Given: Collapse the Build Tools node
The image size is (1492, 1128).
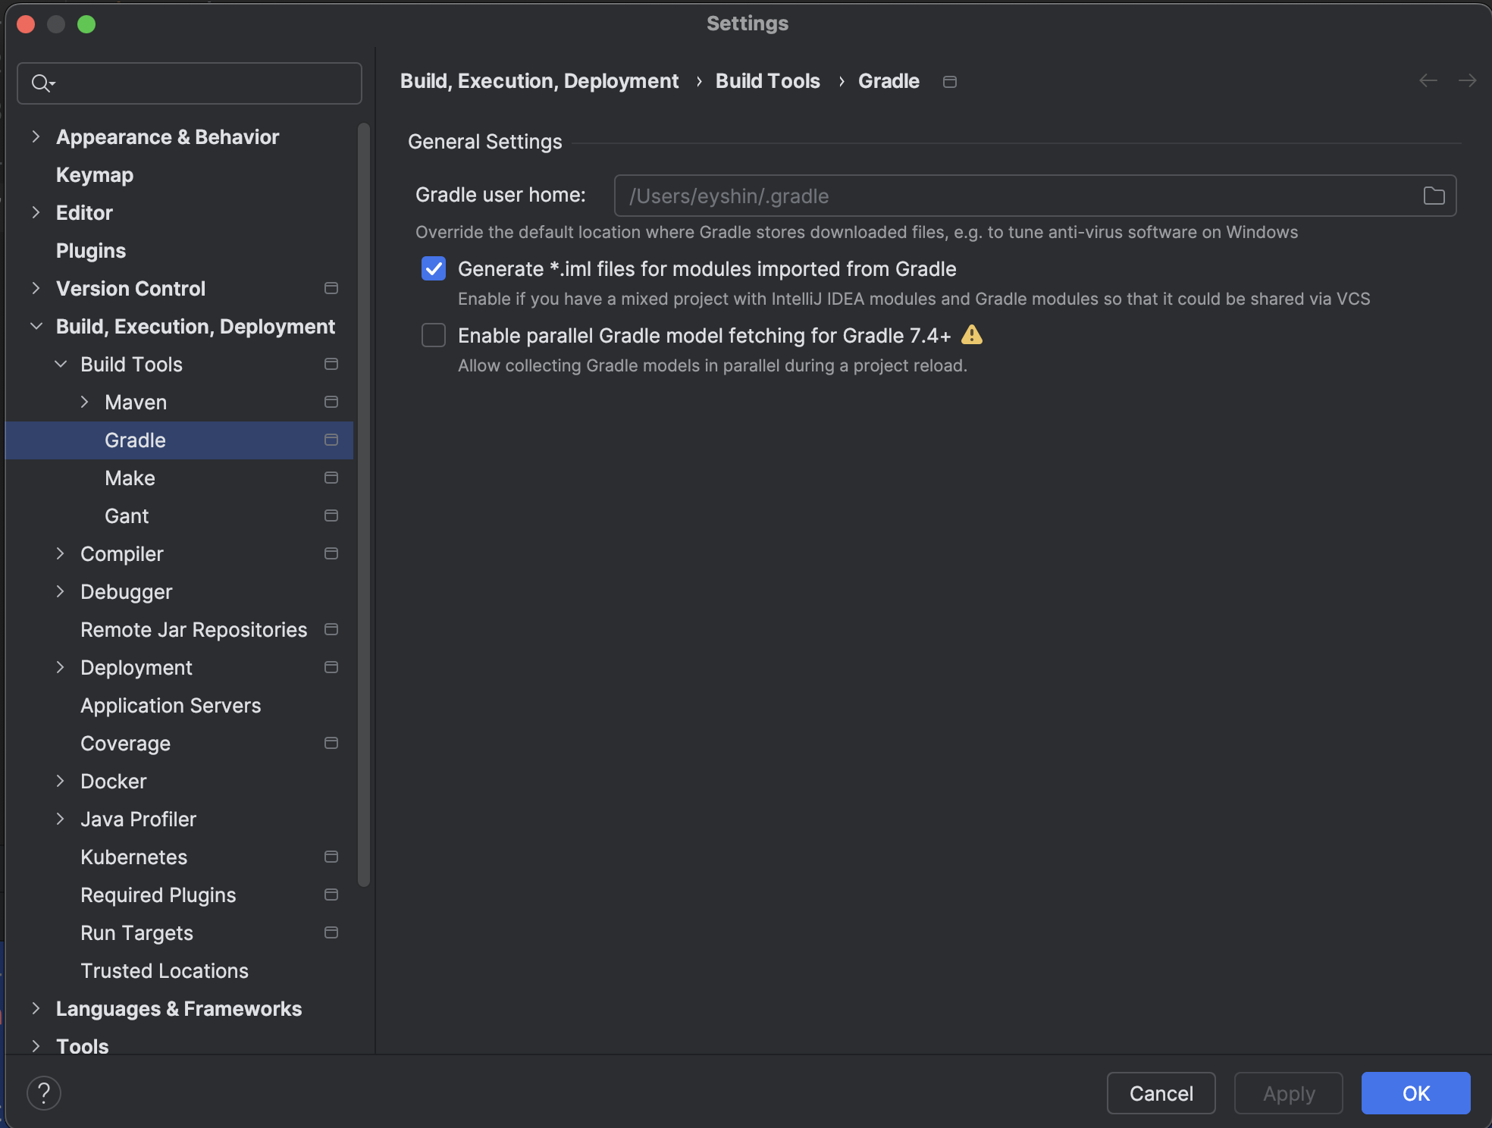Looking at the screenshot, I should tap(61, 364).
